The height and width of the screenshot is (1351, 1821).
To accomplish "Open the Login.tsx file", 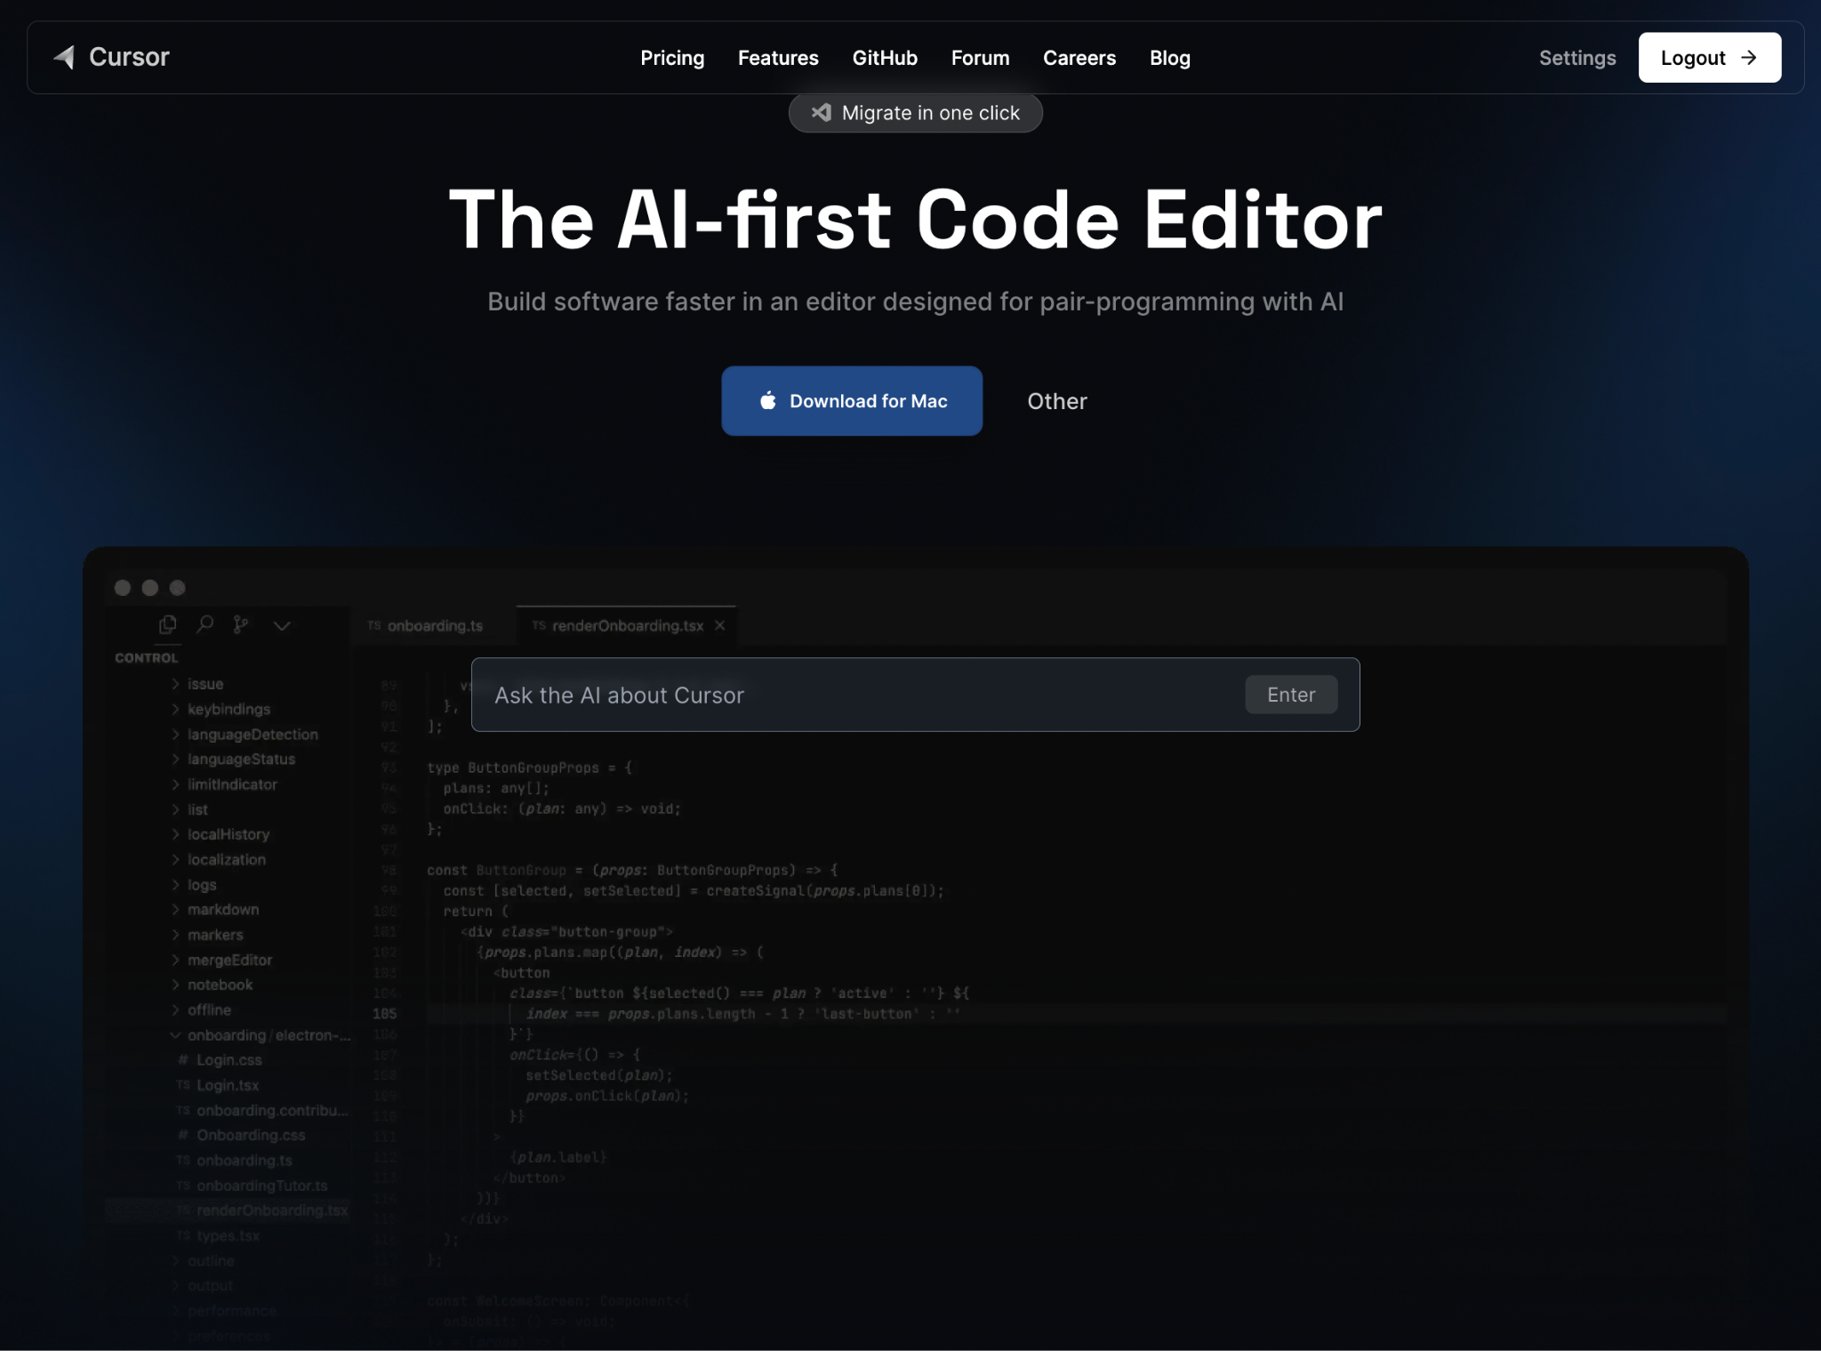I will [218, 1085].
